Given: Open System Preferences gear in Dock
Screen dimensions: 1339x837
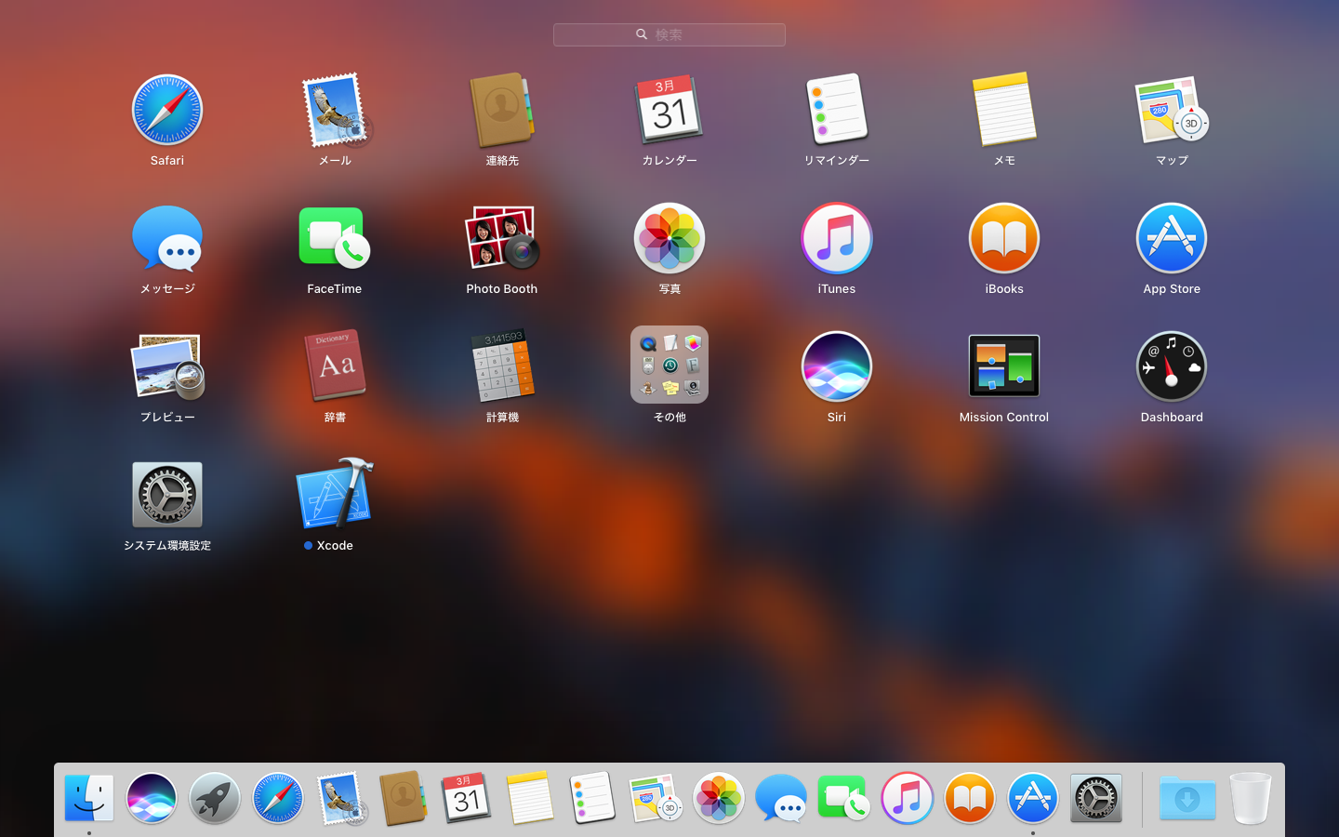Looking at the screenshot, I should (x=1096, y=798).
